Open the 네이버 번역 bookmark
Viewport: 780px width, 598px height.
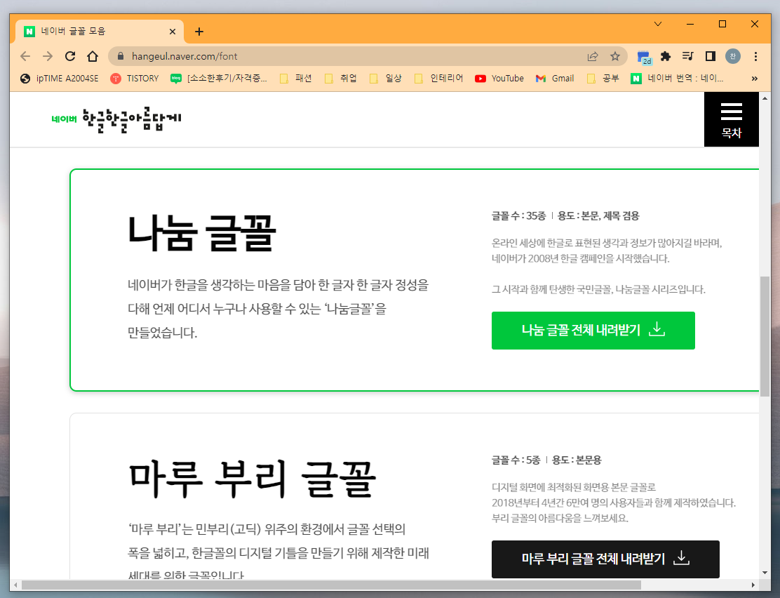tap(678, 78)
